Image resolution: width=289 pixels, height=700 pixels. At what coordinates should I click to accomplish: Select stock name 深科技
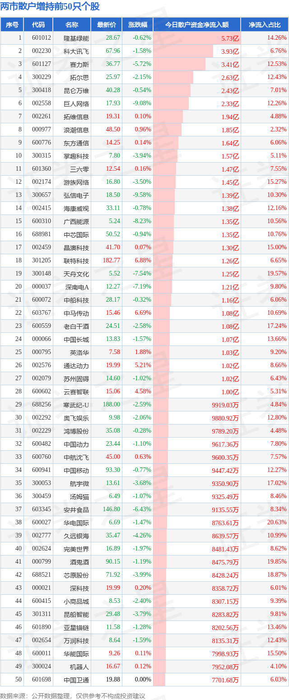coord(79,588)
